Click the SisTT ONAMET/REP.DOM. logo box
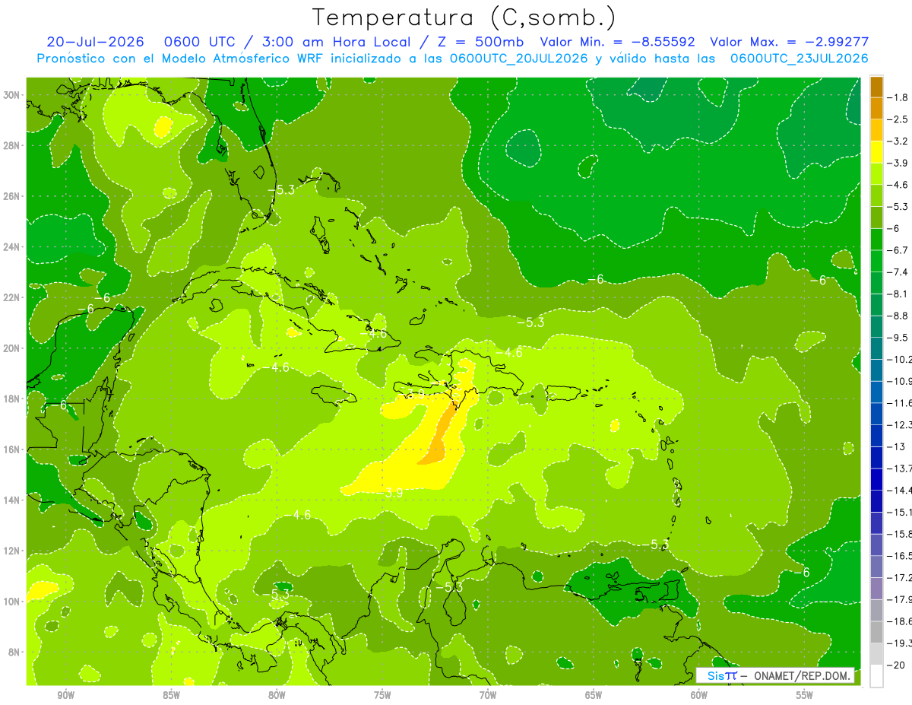Viewport: 912px width, 705px height. pyautogui.click(x=775, y=675)
